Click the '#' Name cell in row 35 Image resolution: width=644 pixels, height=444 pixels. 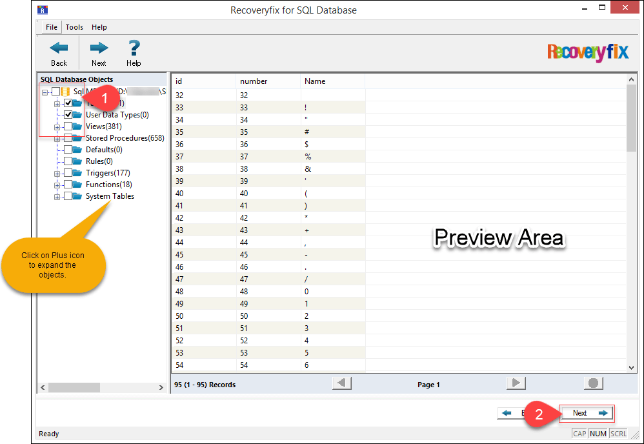(333, 132)
